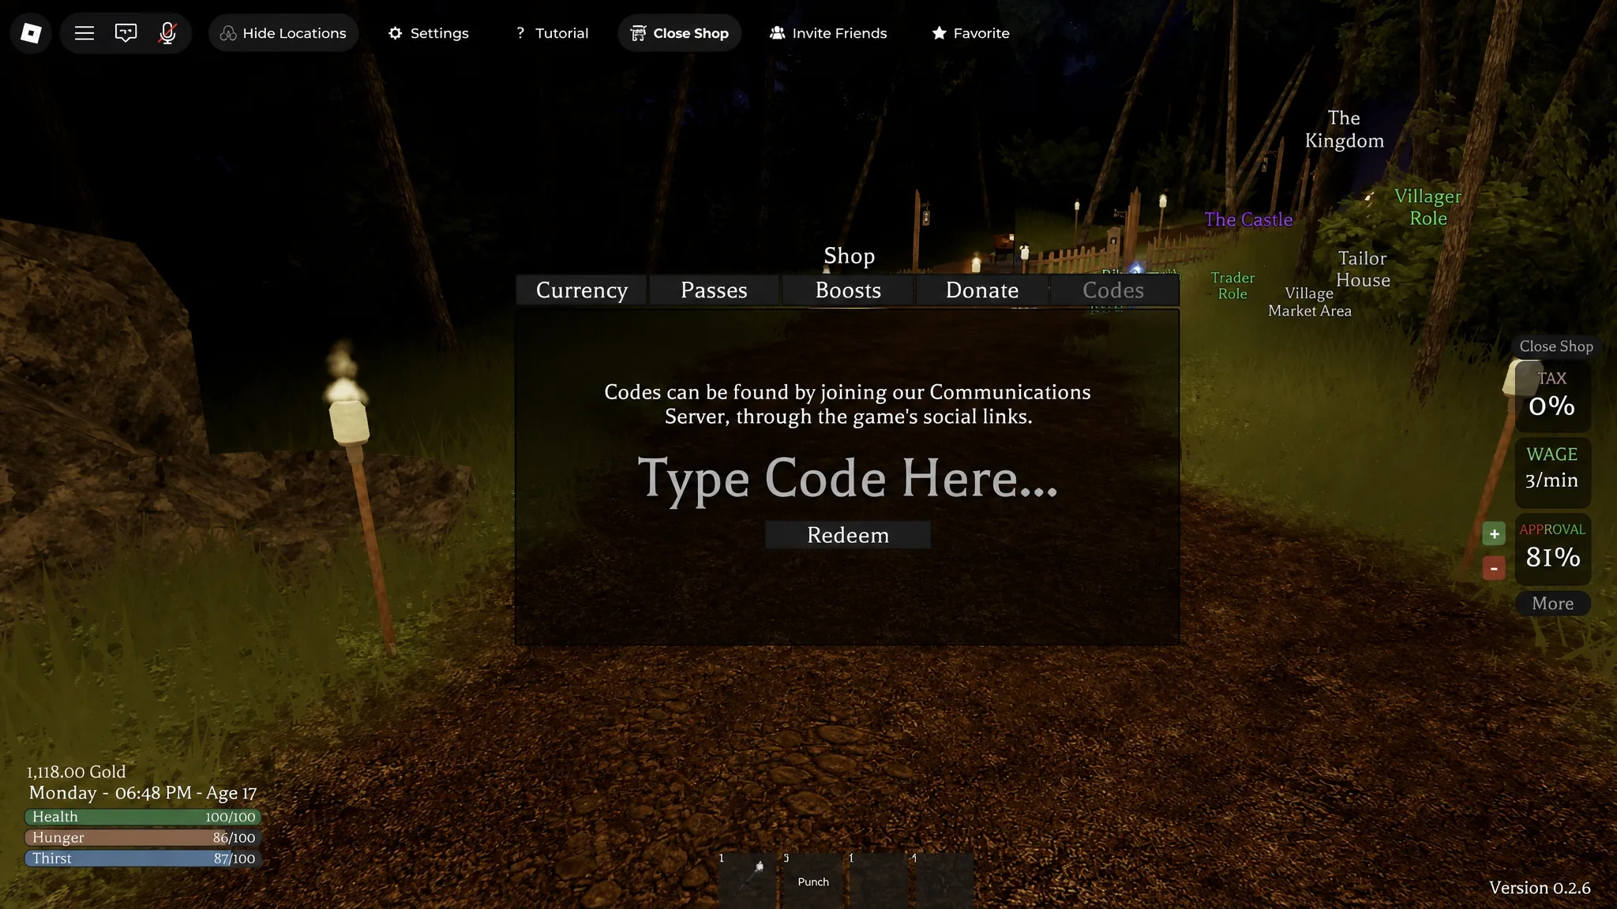Screen dimensions: 1617x909
Task: Switch to the Passes shop tab
Action: [714, 290]
